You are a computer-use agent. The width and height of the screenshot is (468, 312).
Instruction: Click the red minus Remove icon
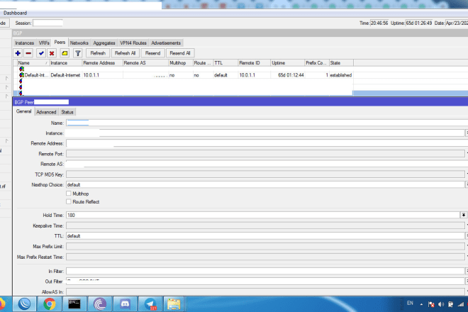tap(28, 53)
